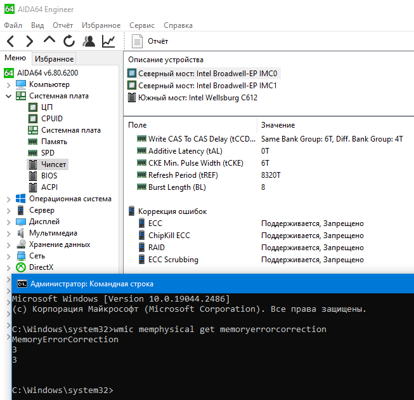Click the Операционная система Windows logo icon
Viewport: 414px width, 400px height.
coord(21,199)
